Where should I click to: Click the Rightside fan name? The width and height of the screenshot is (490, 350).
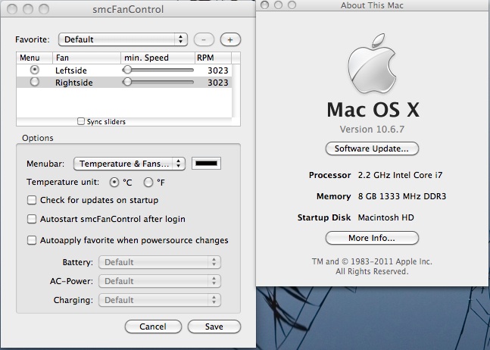(74, 83)
